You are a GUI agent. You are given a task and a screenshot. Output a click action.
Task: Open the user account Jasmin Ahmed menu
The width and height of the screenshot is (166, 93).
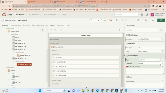pos(157,15)
